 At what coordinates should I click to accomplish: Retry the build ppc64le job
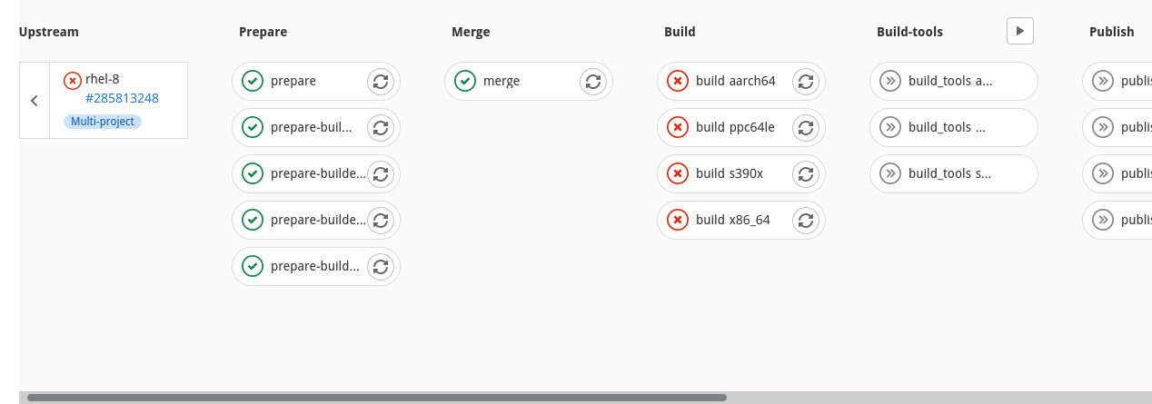tap(806, 127)
